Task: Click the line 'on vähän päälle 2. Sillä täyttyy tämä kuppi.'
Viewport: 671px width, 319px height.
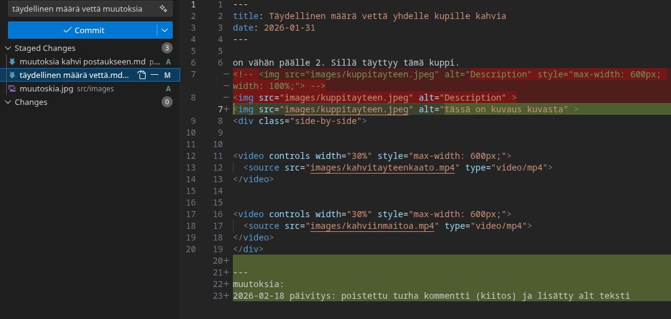Action: [346, 63]
